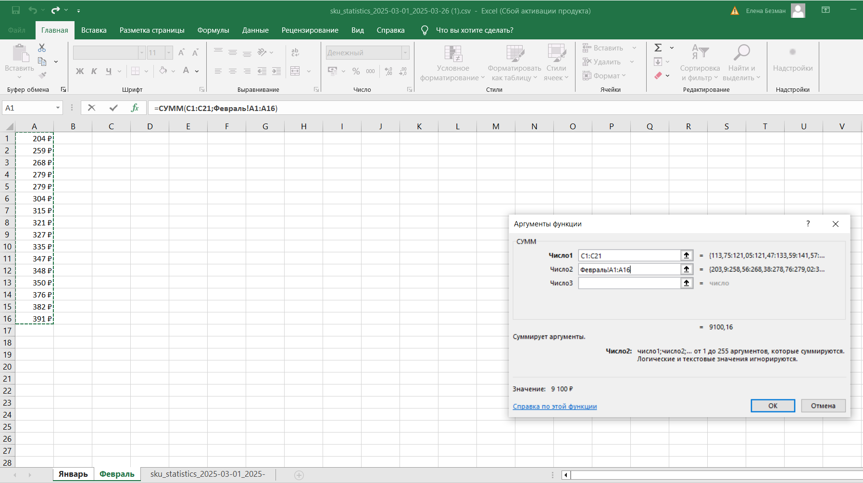Open the redo history dropdown arrow

(x=66, y=10)
